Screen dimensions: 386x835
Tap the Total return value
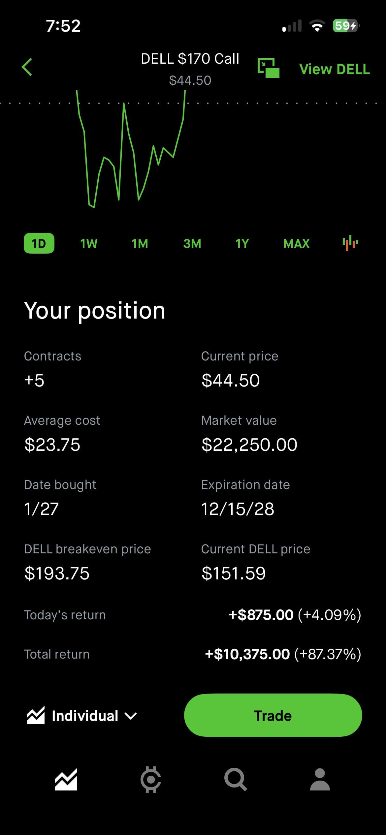point(283,654)
